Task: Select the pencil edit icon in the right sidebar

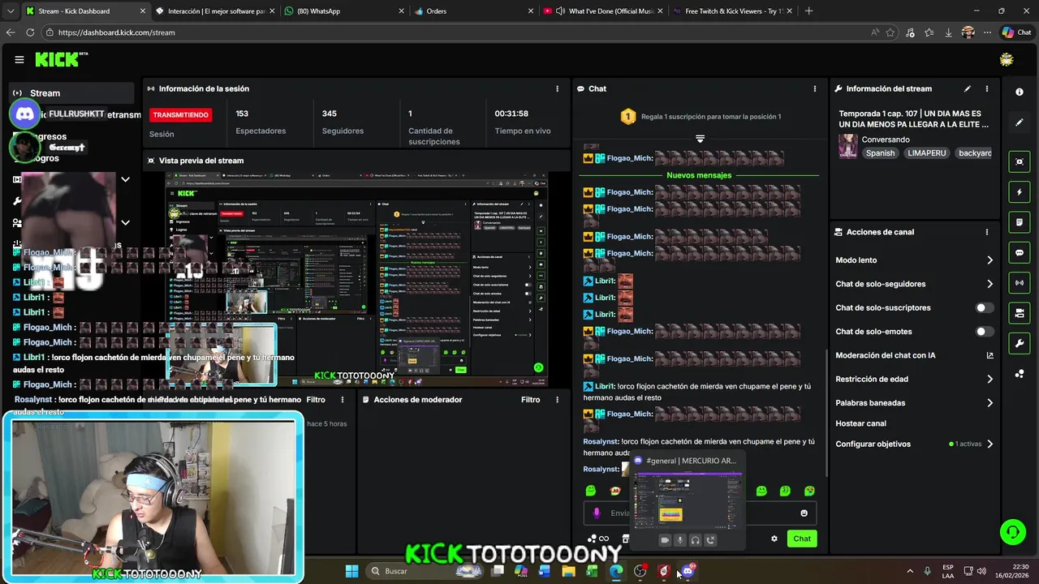Action: pyautogui.click(x=1020, y=122)
